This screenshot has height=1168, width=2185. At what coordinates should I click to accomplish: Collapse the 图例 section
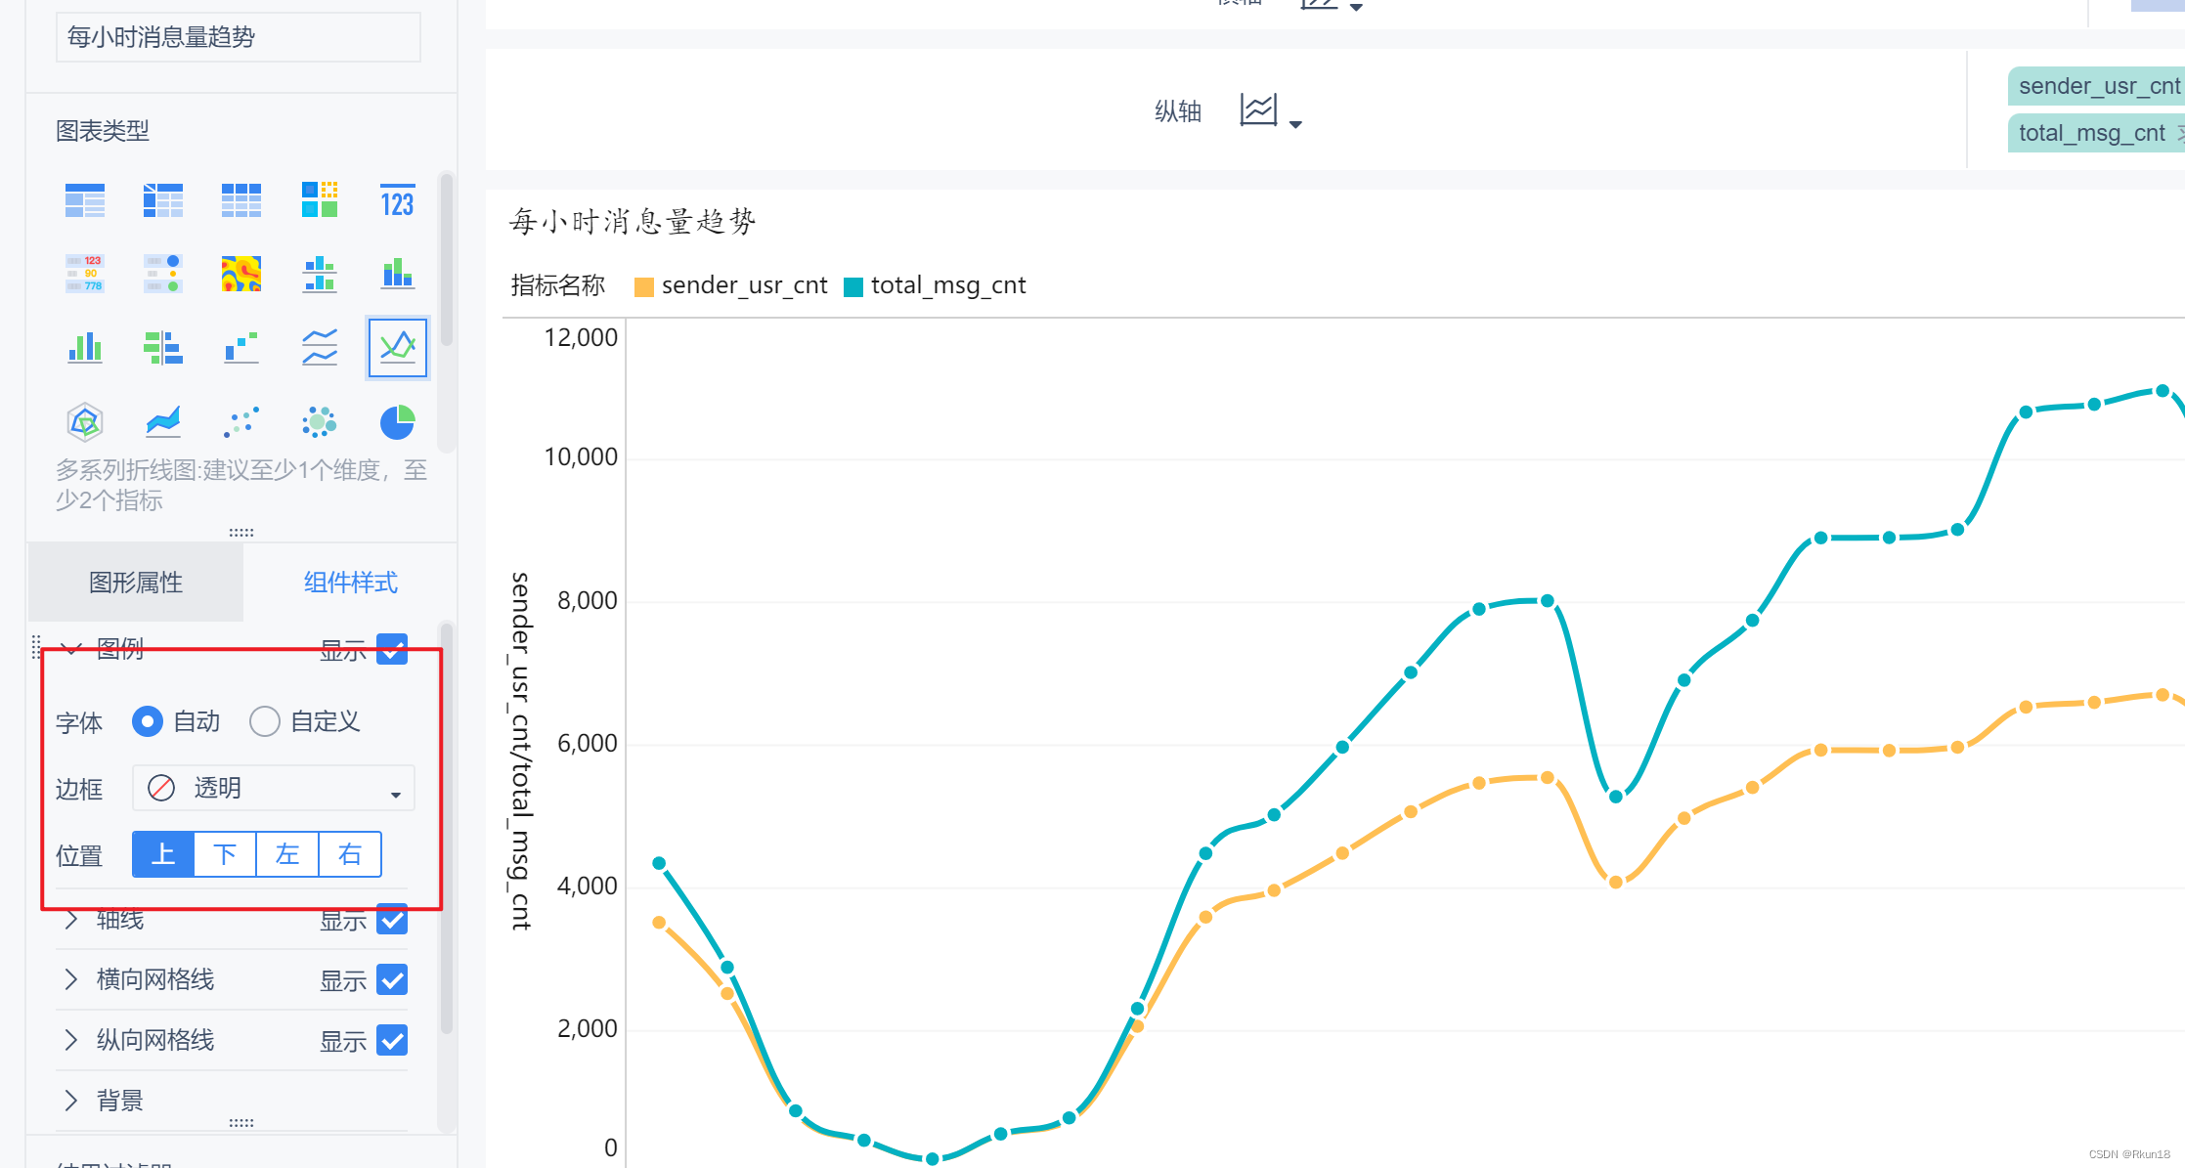coord(70,648)
